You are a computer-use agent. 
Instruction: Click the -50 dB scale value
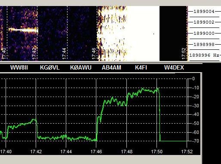coord(196,123)
